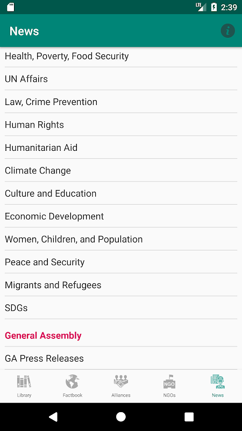242x431 pixels.
Task: Select Humanitarian Aid category
Action: (121, 147)
